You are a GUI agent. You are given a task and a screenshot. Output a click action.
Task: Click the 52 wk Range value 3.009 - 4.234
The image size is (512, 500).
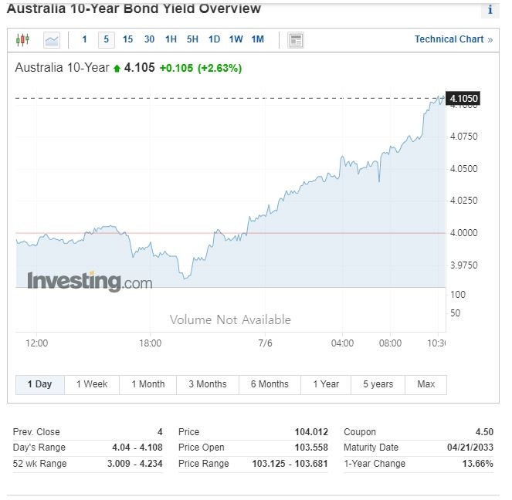(x=135, y=464)
